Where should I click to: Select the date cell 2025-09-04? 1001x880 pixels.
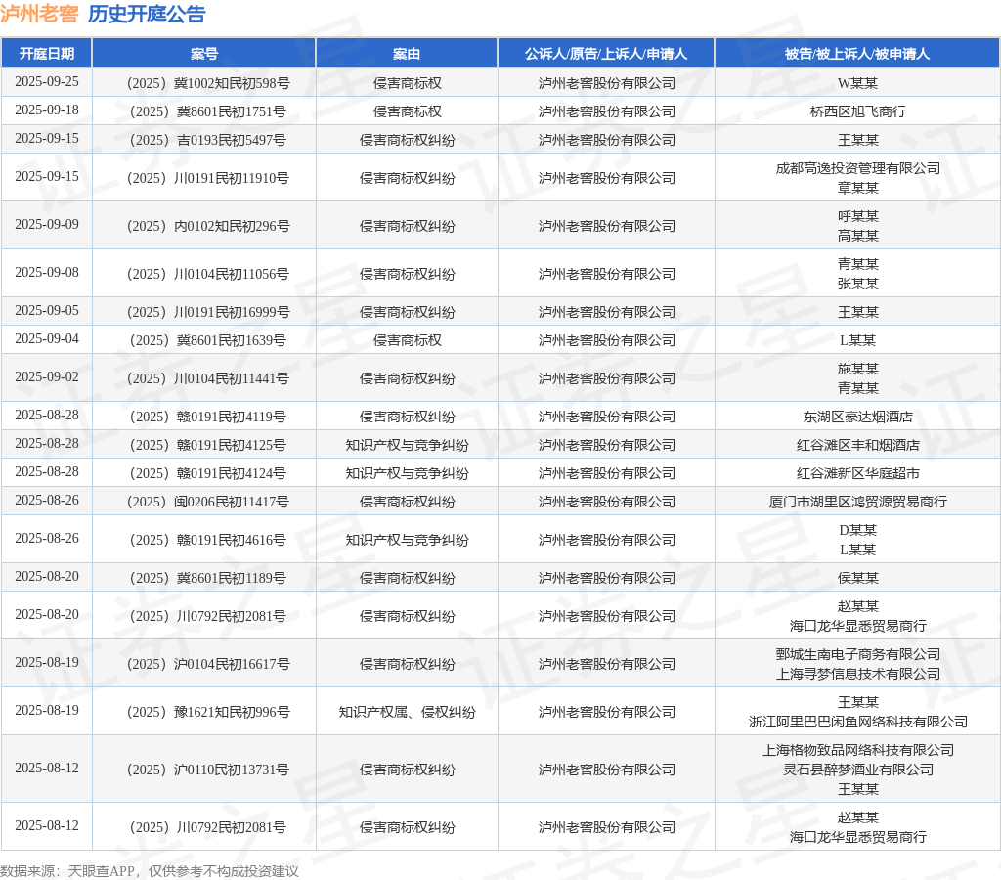[47, 338]
